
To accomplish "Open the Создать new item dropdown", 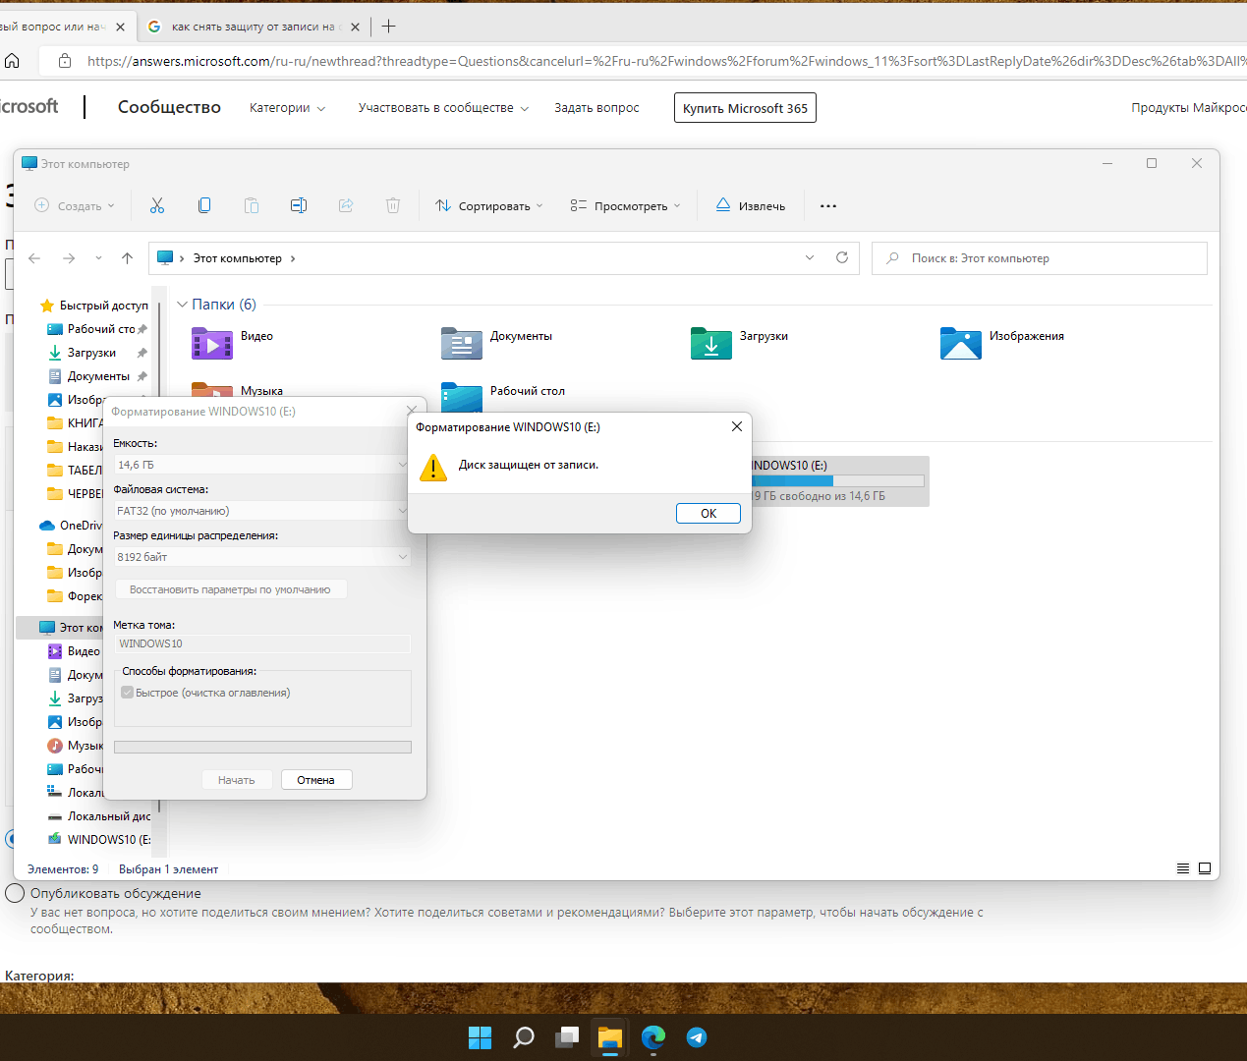I will pos(75,205).
